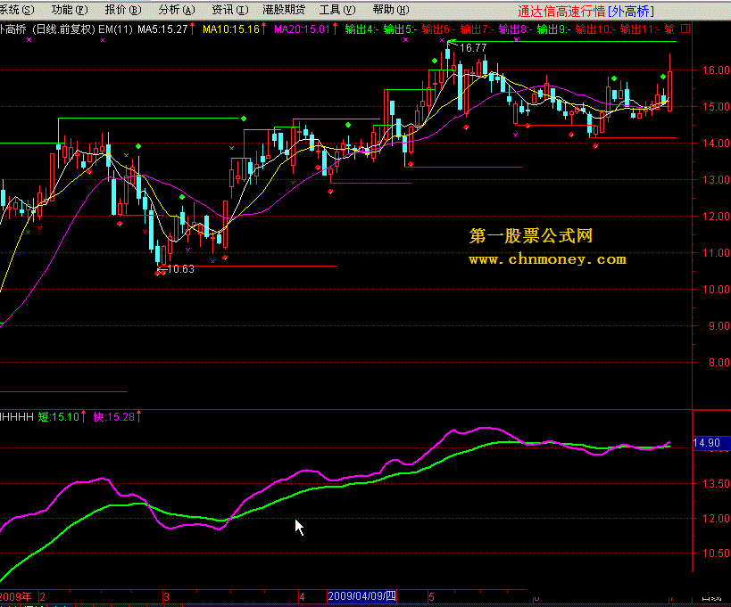Click the MA5:15.27 indicator label
731x607 pixels.
pyautogui.click(x=162, y=29)
